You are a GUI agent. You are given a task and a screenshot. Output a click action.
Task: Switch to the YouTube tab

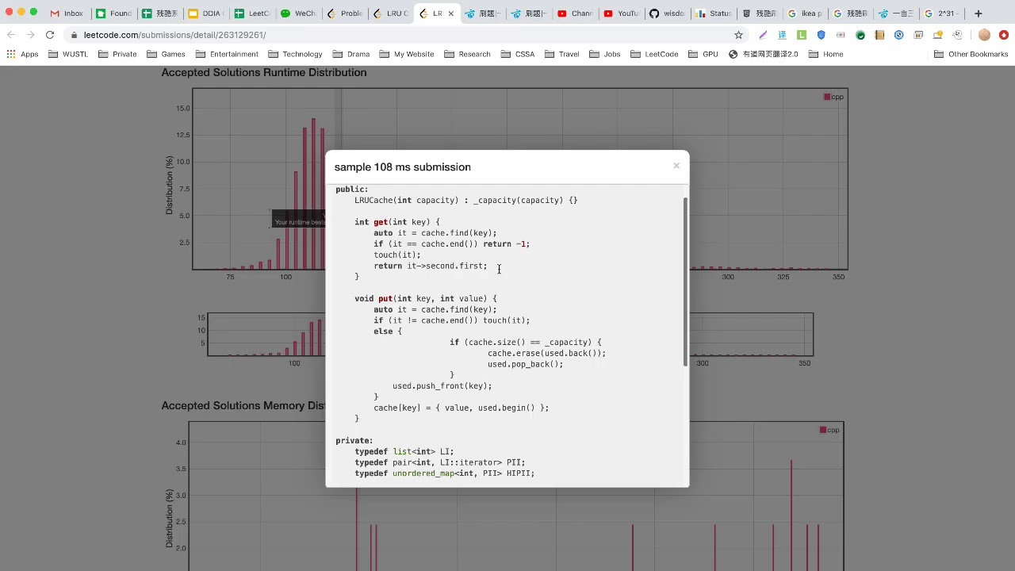(x=620, y=13)
